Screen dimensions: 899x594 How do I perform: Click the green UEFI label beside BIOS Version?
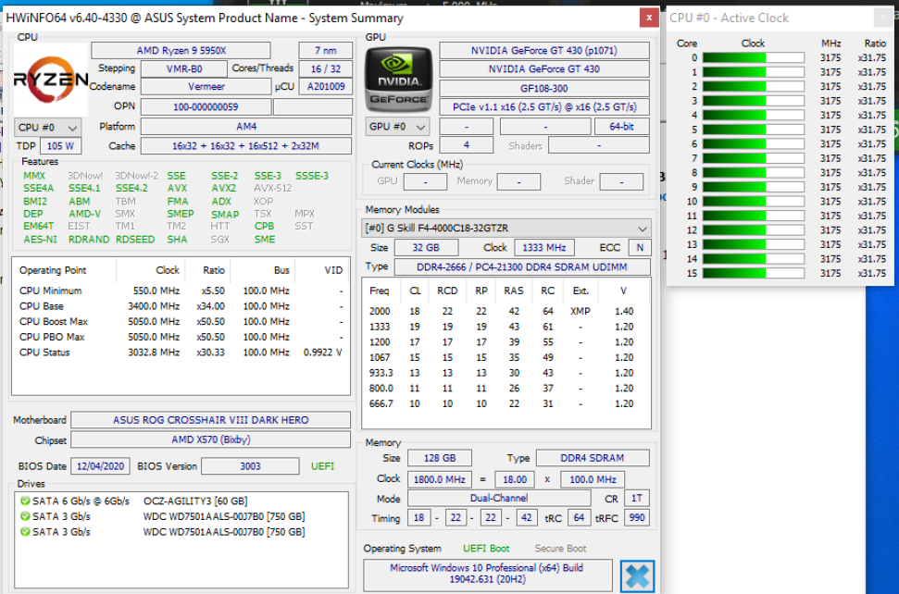[322, 466]
